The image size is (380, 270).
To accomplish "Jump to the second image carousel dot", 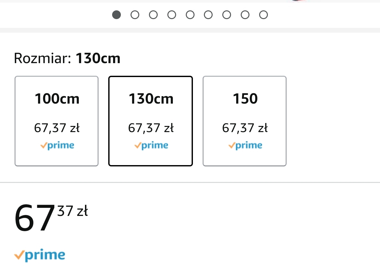I will 135,15.
